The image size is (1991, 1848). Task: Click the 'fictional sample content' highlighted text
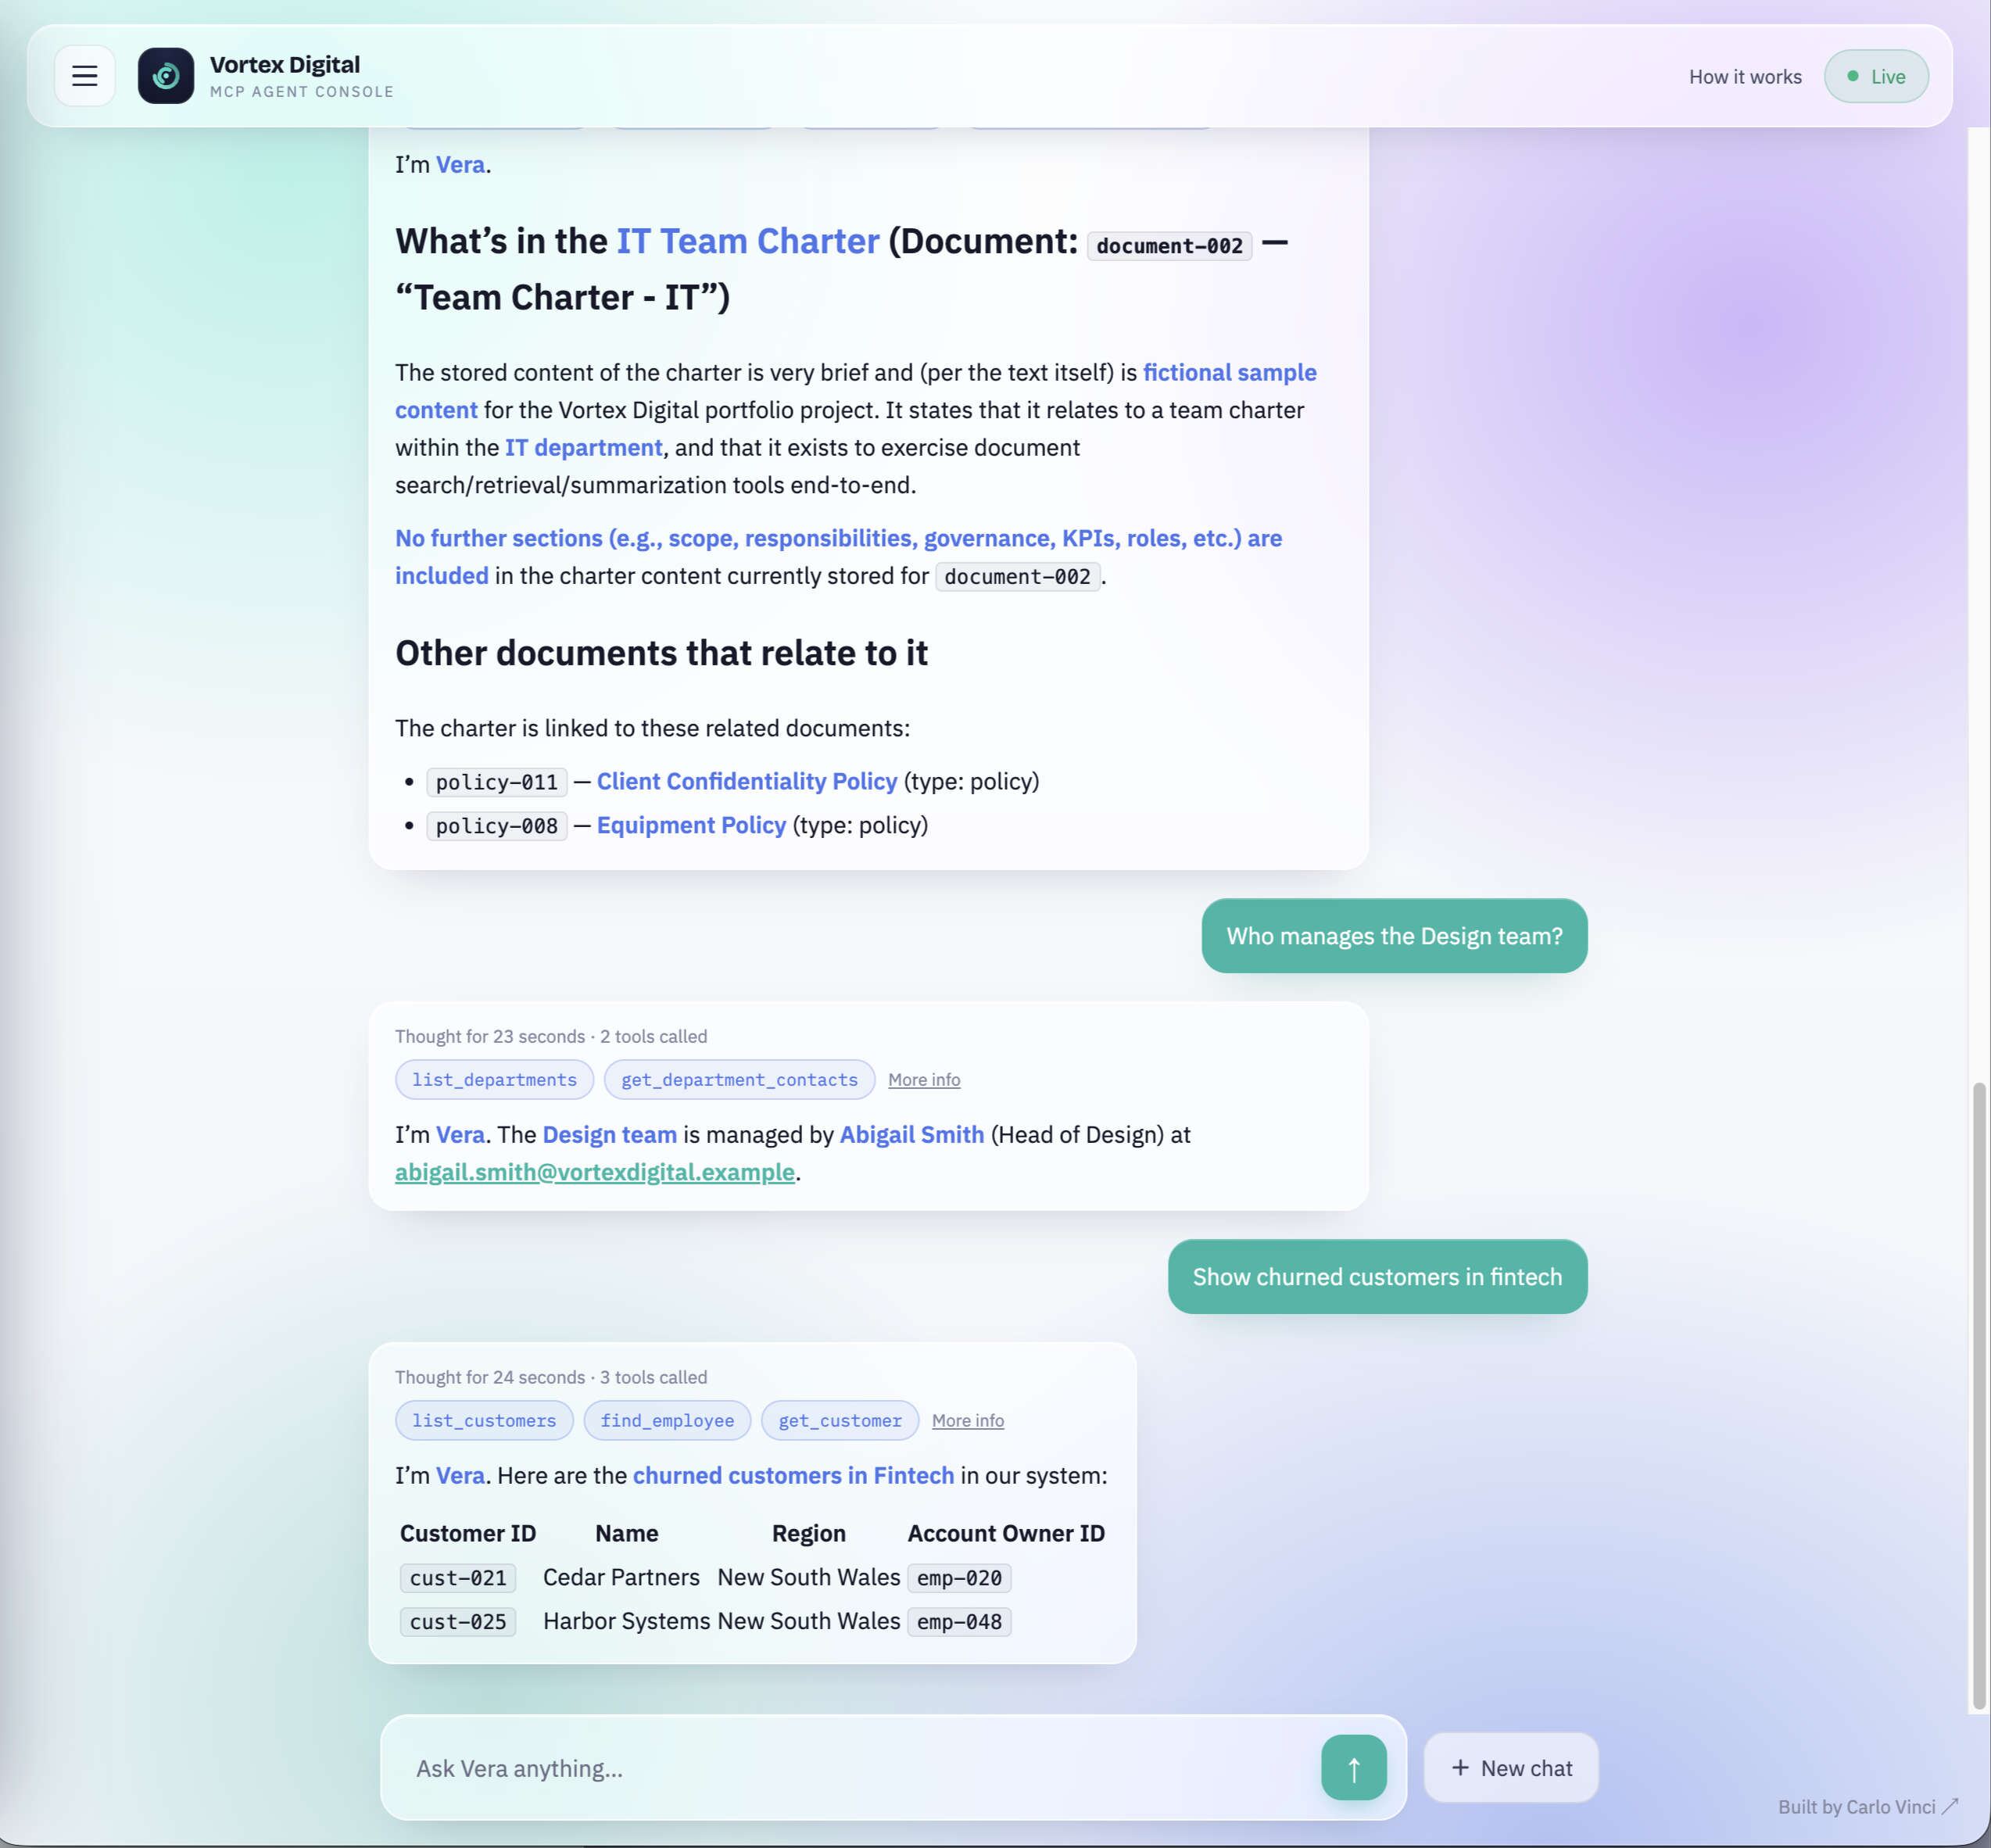coord(856,391)
